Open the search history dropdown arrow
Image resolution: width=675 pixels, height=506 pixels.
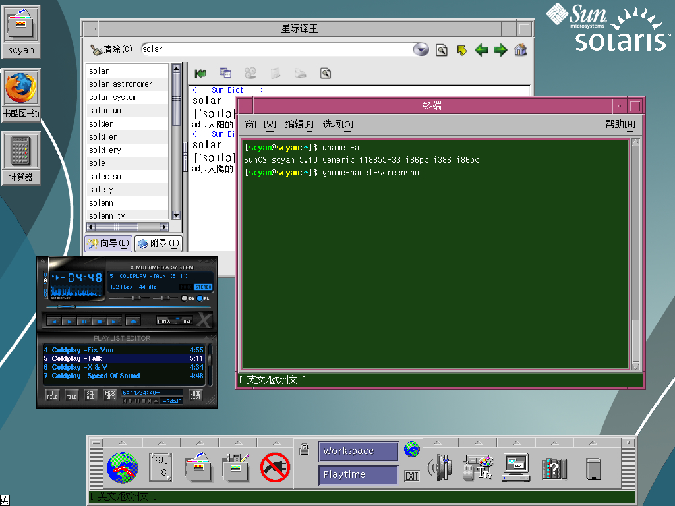[421, 50]
